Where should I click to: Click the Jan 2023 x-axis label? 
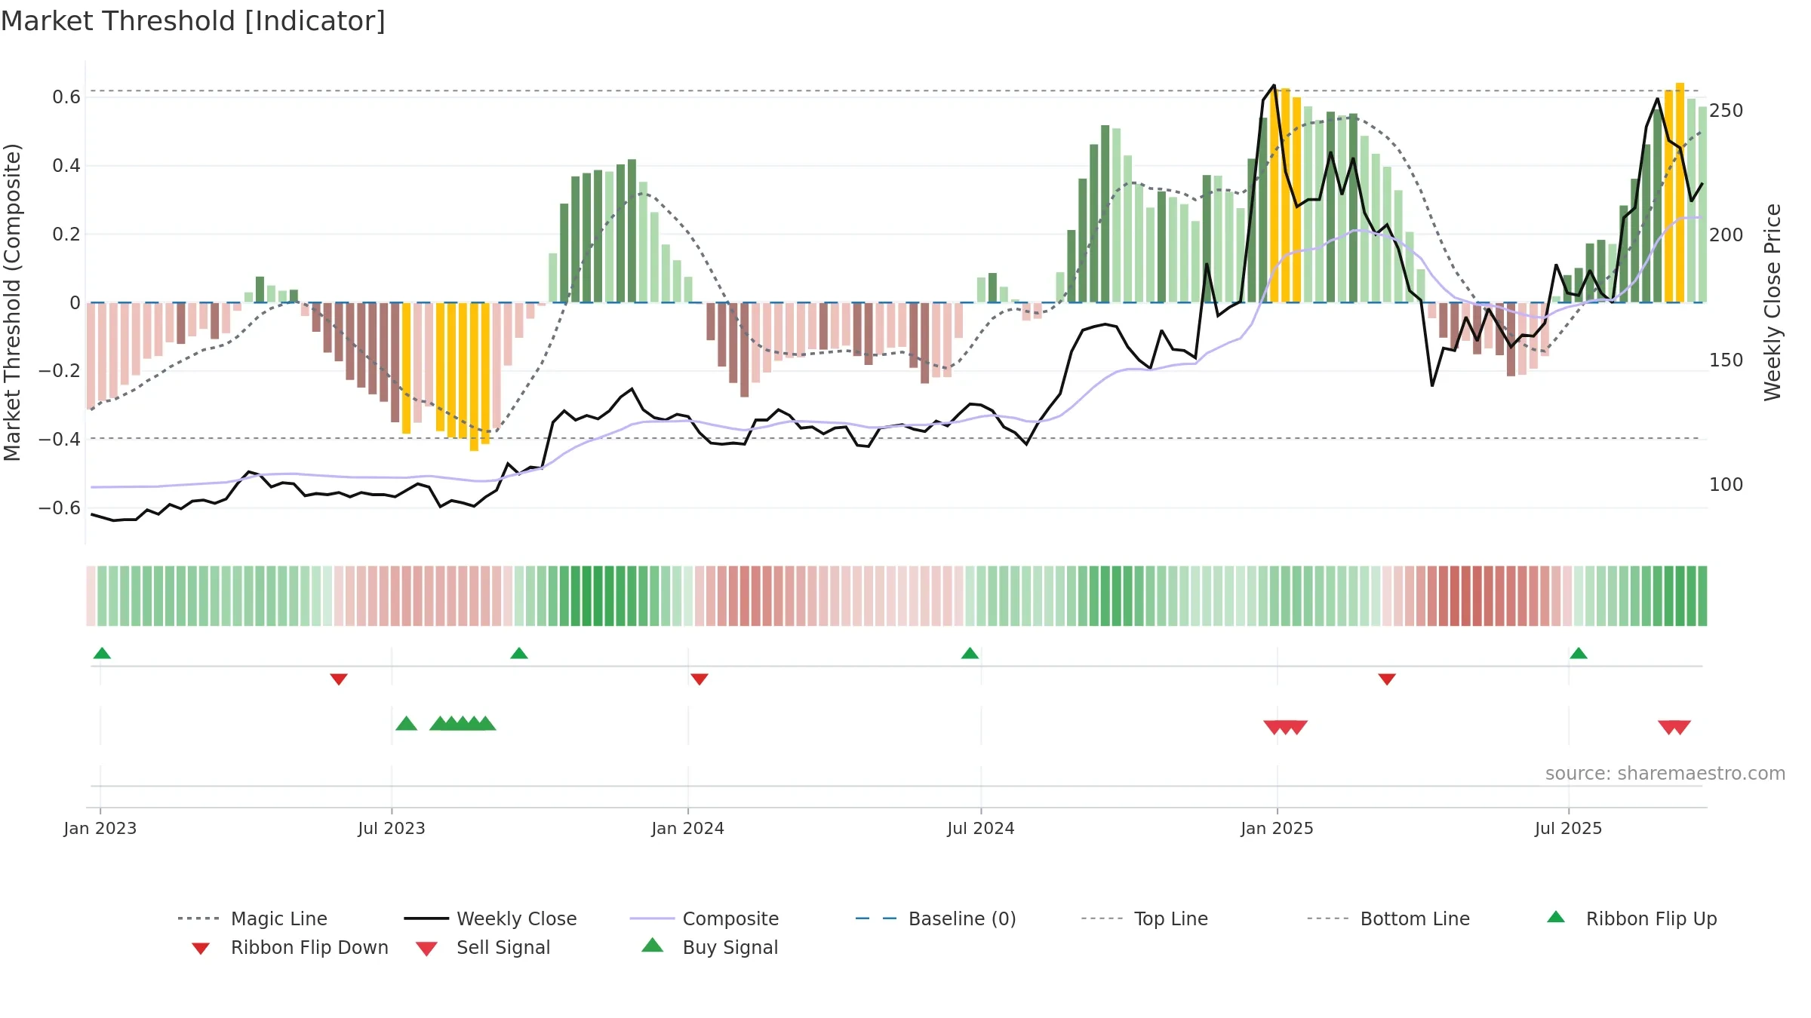click(x=100, y=829)
